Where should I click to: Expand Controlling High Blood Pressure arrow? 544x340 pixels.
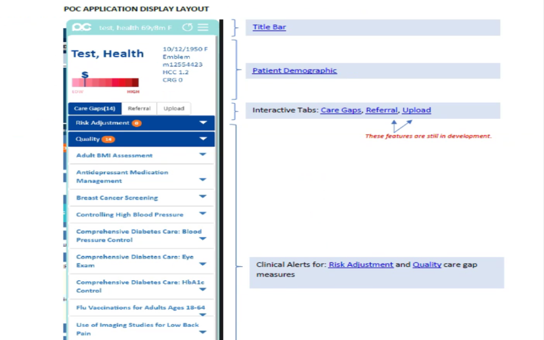point(203,213)
